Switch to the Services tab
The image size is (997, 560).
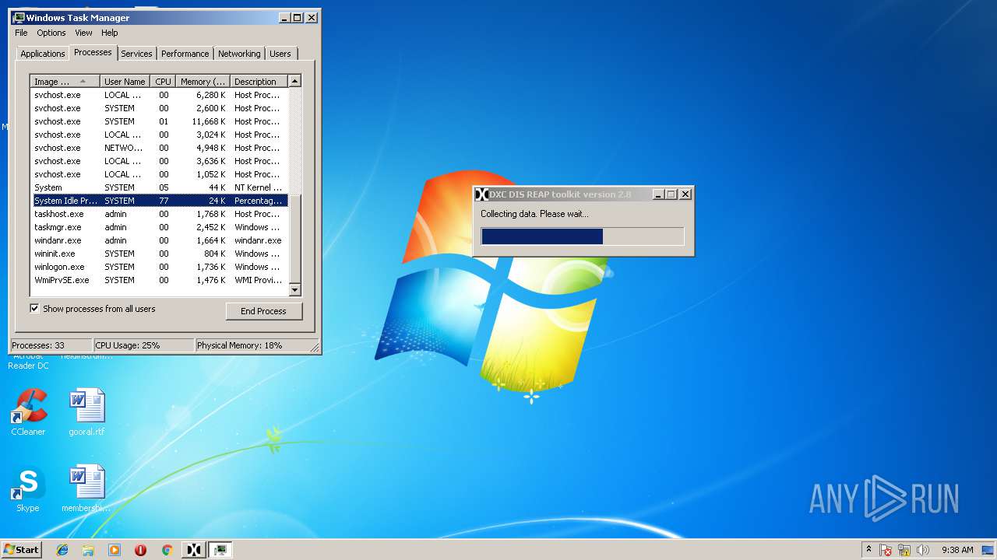[x=136, y=54]
